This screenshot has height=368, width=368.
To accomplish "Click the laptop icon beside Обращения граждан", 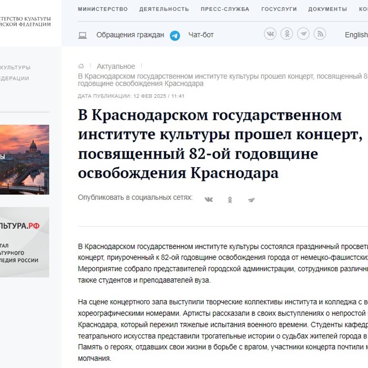I will (83, 35).
